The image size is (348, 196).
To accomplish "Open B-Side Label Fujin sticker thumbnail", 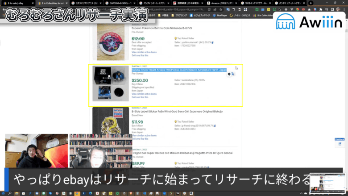I will click(111, 121).
